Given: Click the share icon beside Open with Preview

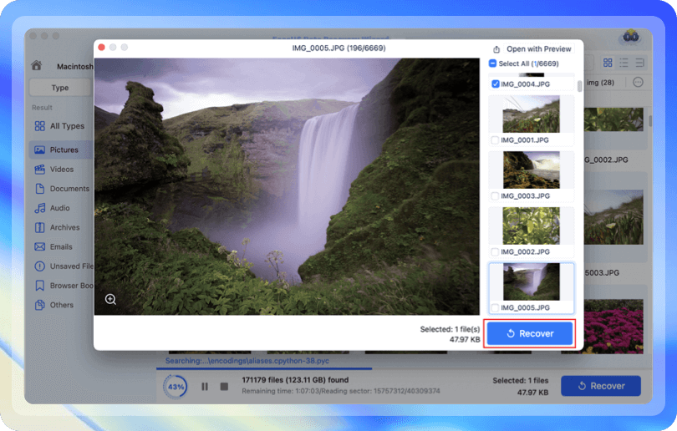Looking at the screenshot, I should point(496,49).
